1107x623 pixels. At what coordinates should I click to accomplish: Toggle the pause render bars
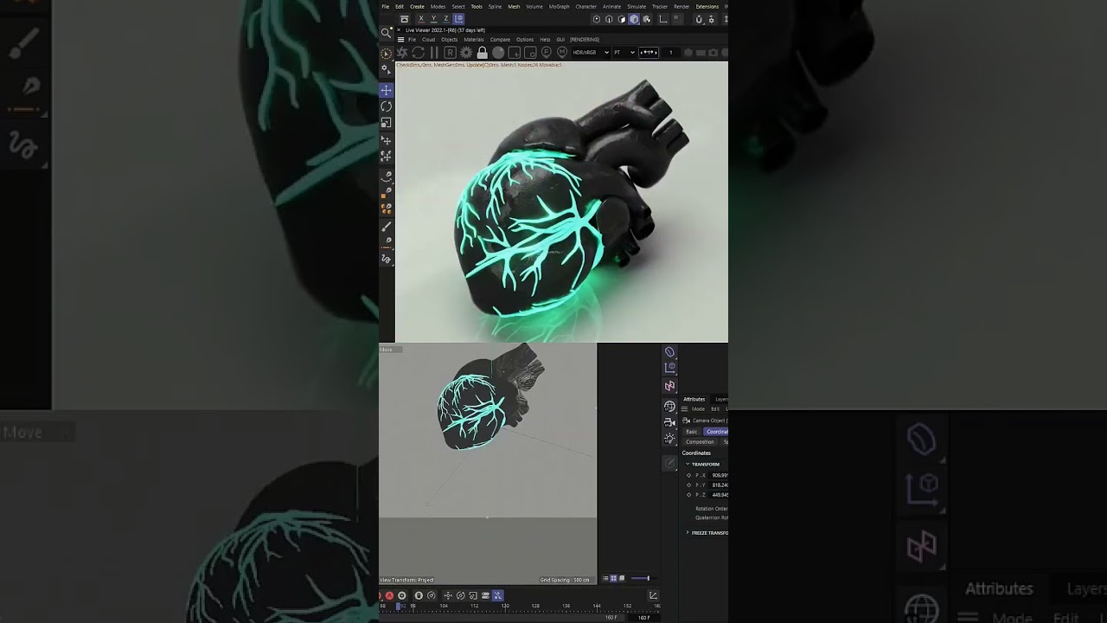434,53
